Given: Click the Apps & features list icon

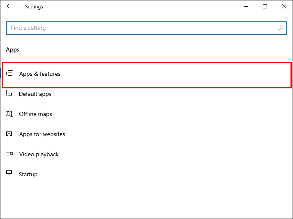Looking at the screenshot, I should point(9,74).
